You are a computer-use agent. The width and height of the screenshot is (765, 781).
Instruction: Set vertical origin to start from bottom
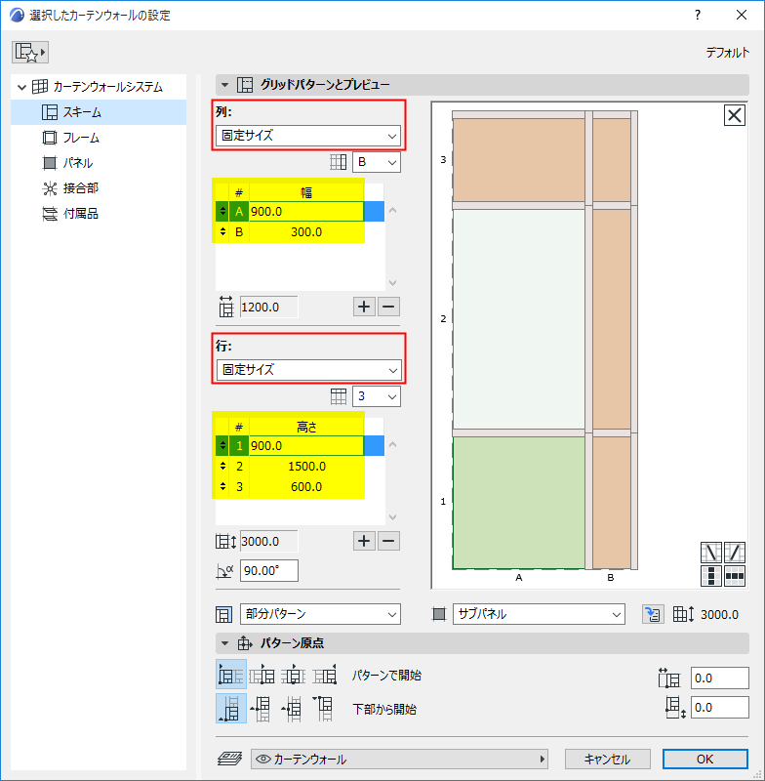pos(231,709)
